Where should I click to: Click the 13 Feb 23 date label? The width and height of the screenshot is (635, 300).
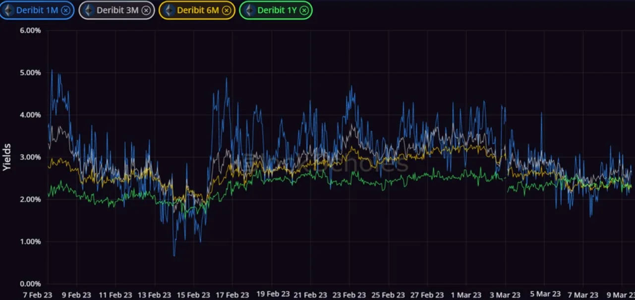[154, 295]
